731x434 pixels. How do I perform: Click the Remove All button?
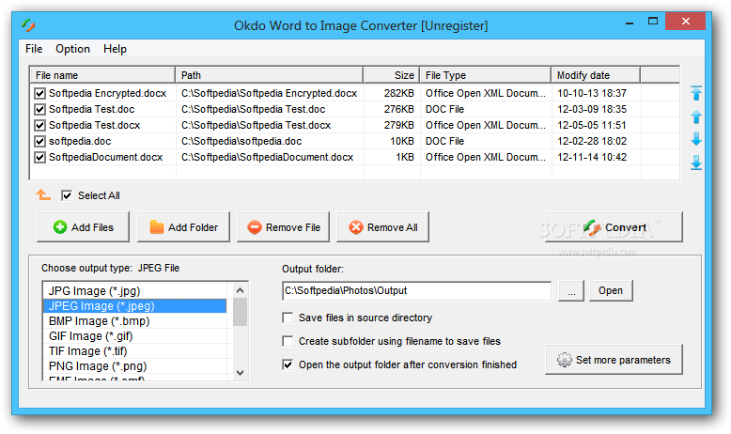(x=382, y=227)
